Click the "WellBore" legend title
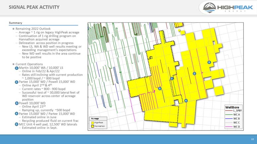 pos(232,107)
